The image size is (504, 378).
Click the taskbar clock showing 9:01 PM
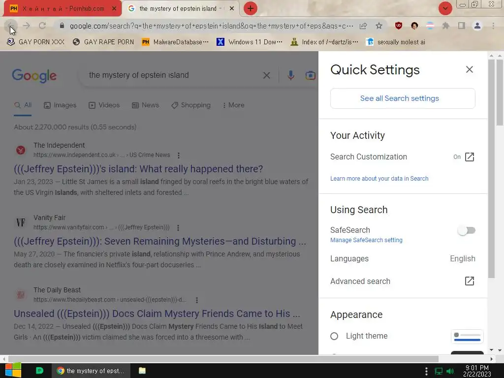click(477, 371)
